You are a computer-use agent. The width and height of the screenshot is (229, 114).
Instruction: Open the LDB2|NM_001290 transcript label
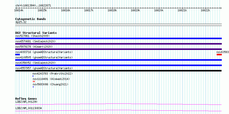click(x=26, y=102)
